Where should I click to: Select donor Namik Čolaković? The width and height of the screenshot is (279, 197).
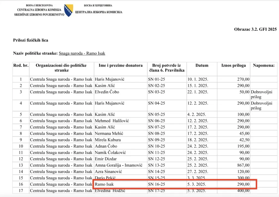click(x=110, y=153)
